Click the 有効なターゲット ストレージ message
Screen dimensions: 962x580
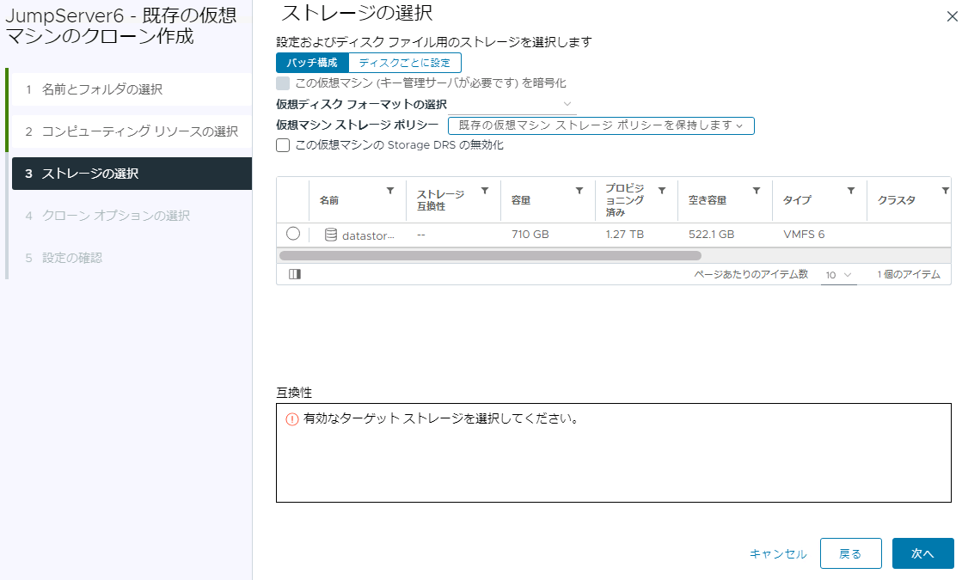(441, 418)
